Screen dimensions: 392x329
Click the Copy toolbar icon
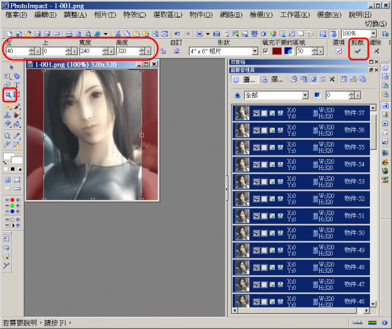pos(127,34)
